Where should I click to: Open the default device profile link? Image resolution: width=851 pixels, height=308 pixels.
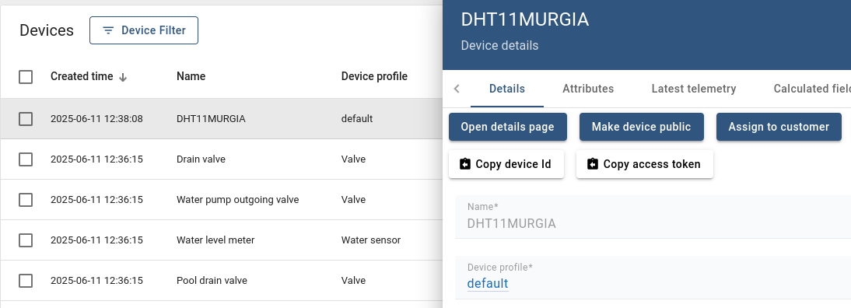pyautogui.click(x=488, y=284)
